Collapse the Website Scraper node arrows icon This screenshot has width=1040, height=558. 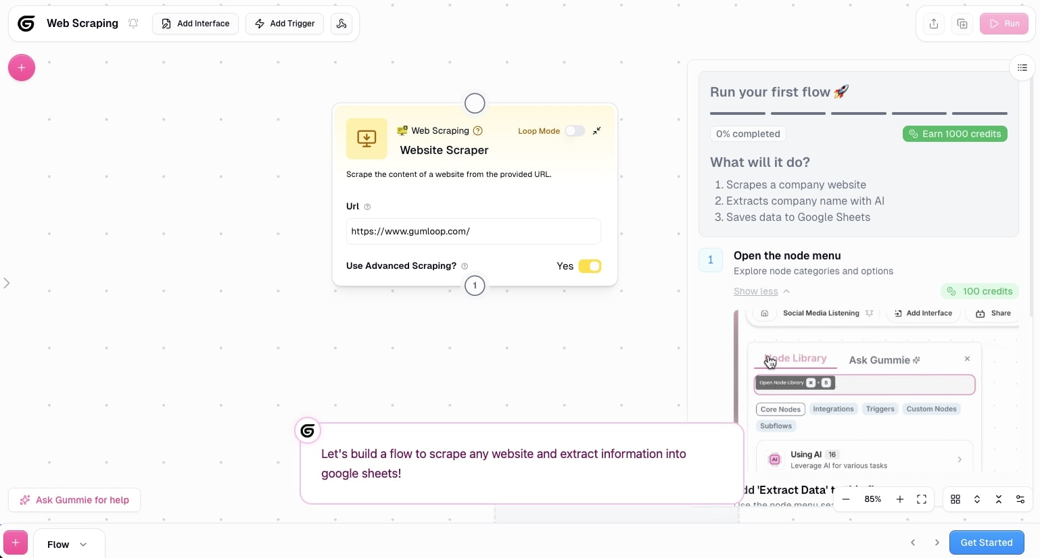[596, 131]
